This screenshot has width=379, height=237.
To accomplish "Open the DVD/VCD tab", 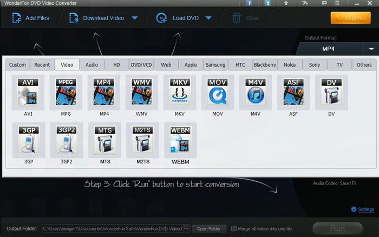I will tap(141, 65).
